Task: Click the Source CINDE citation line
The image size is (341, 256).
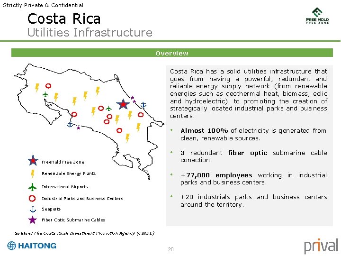Action: 85,233
